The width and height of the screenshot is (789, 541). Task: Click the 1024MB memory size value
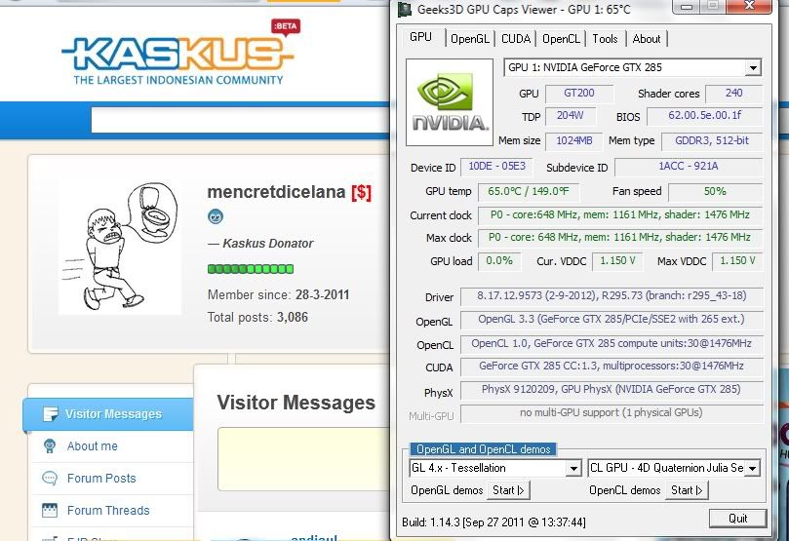pyautogui.click(x=573, y=140)
